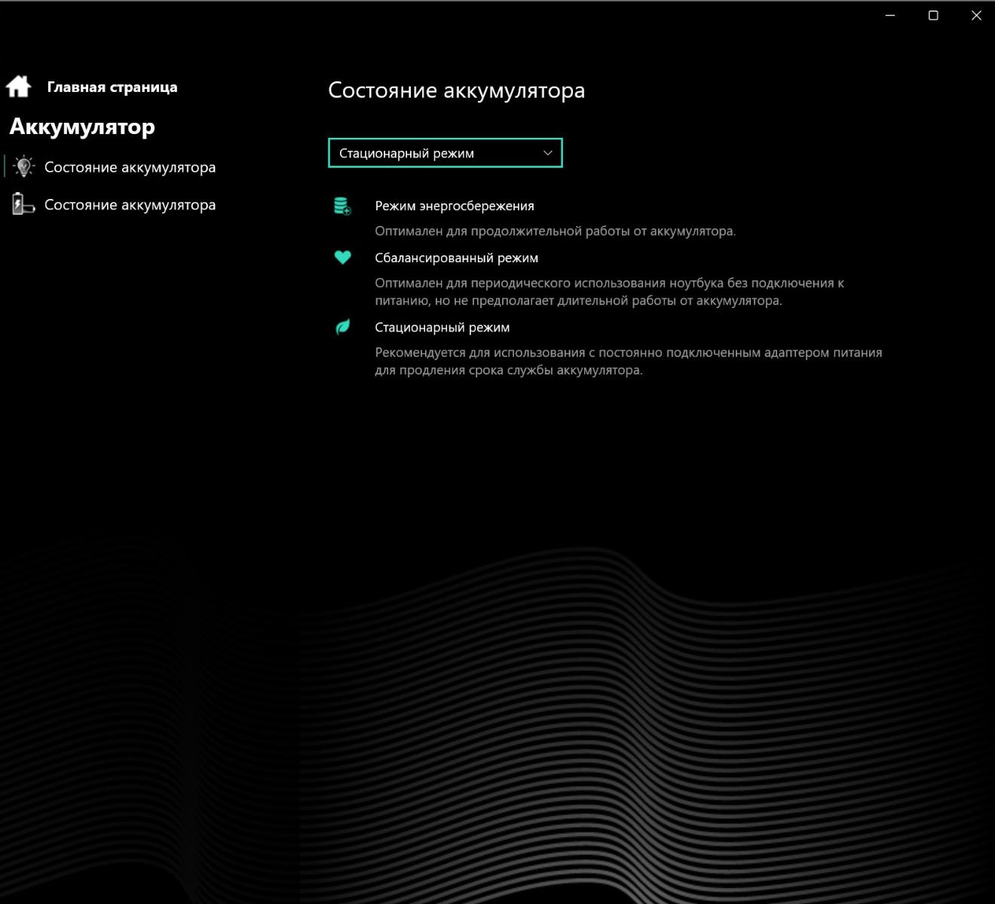
Task: Go to Главная страница
Action: click(112, 87)
